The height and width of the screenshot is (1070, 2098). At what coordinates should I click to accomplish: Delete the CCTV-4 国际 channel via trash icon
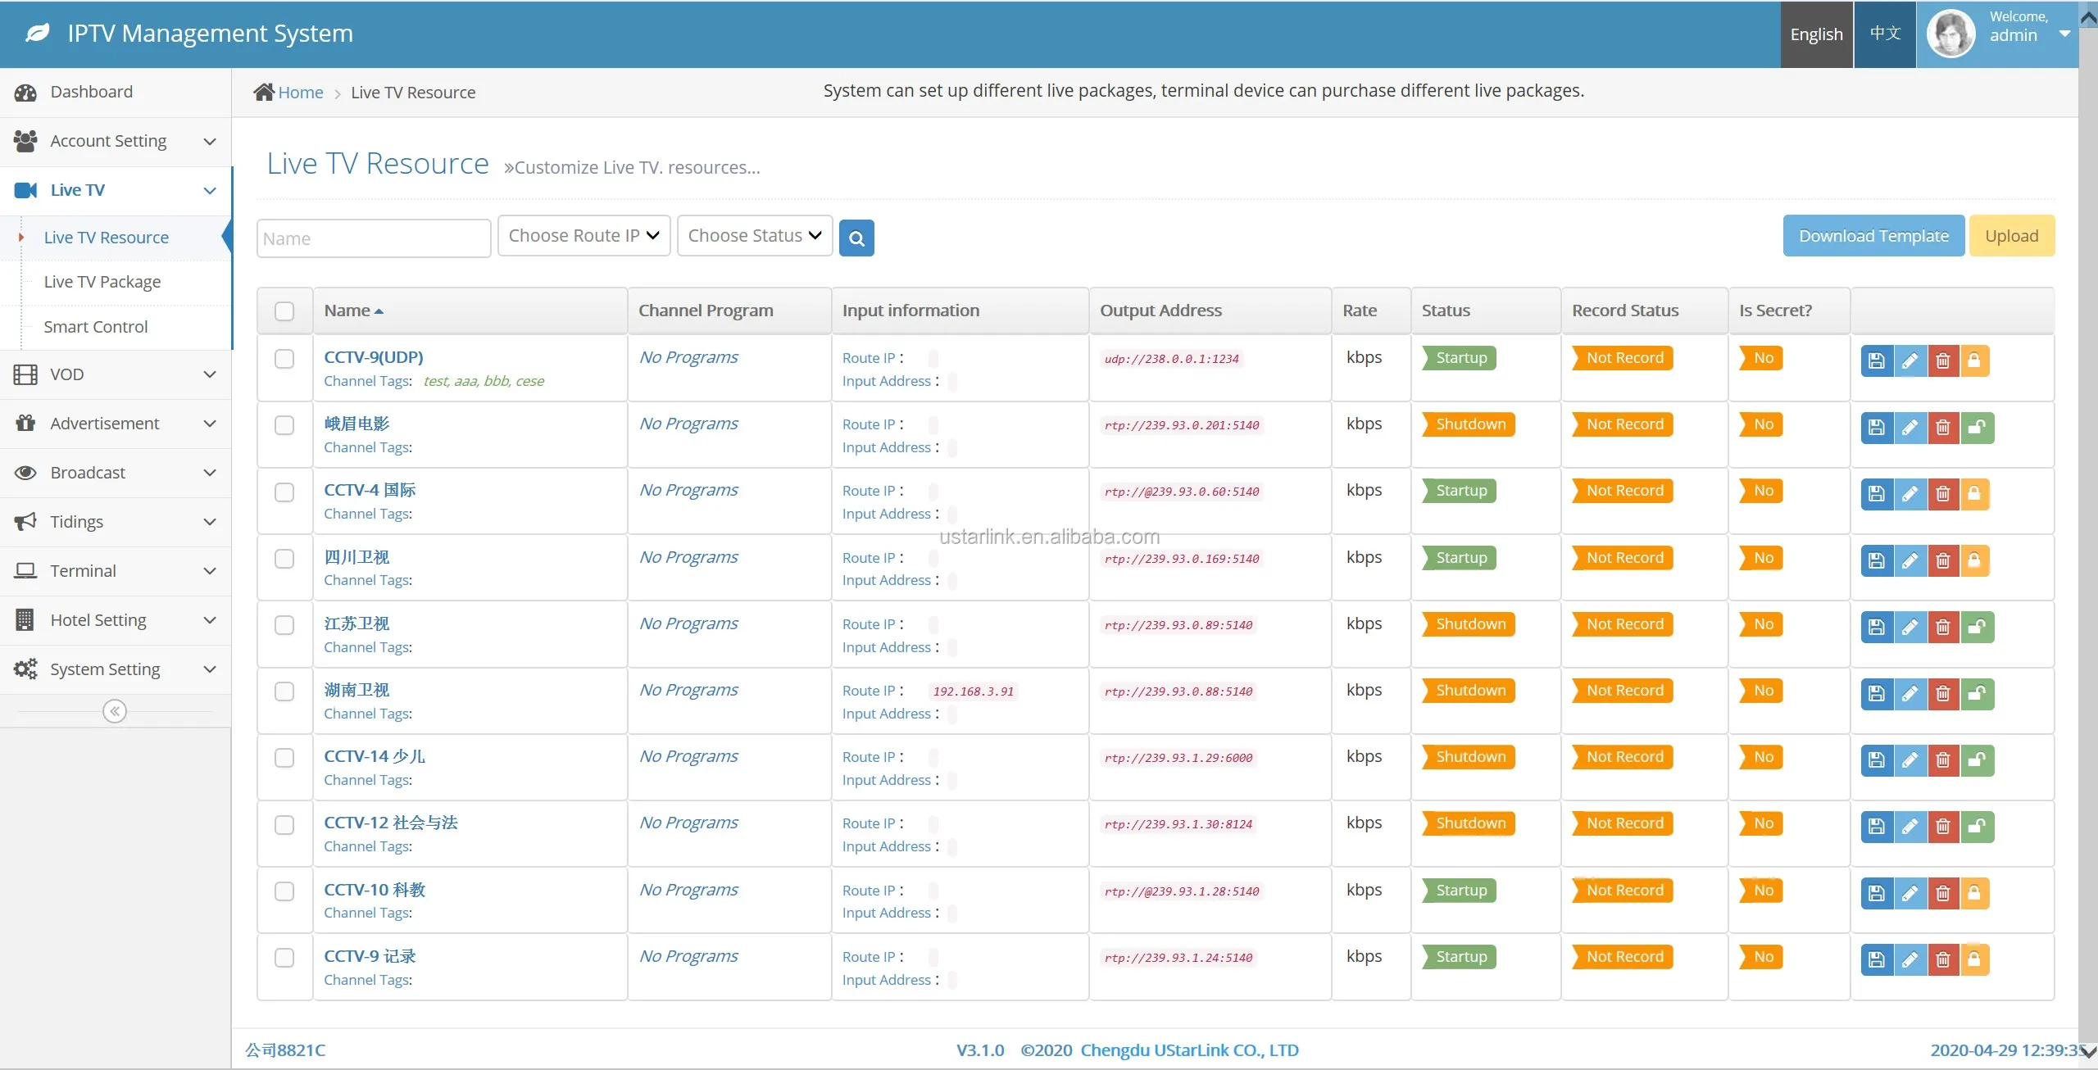pyautogui.click(x=1942, y=494)
